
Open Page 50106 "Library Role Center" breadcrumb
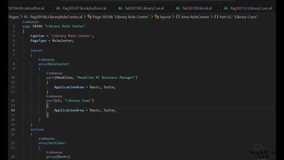(121, 17)
